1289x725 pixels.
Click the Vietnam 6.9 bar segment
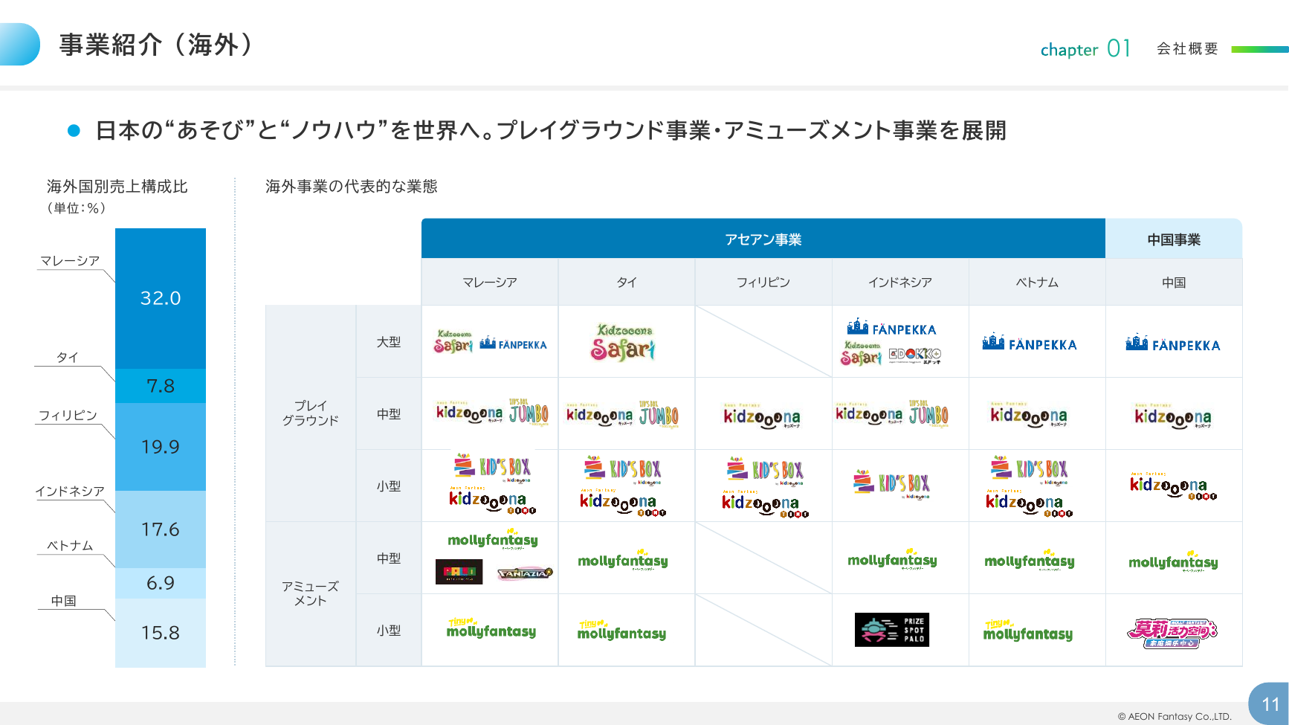point(161,583)
